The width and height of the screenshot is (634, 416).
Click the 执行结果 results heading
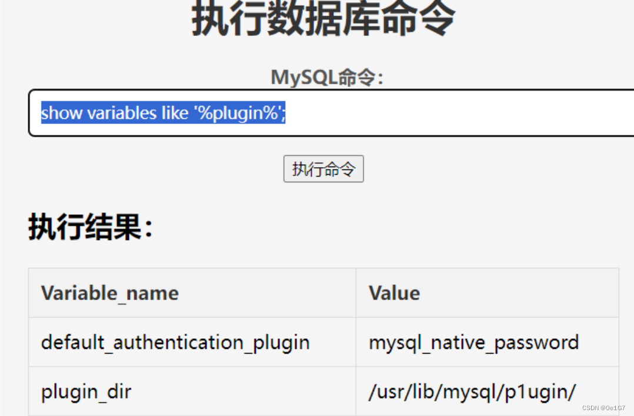pyautogui.click(x=89, y=226)
